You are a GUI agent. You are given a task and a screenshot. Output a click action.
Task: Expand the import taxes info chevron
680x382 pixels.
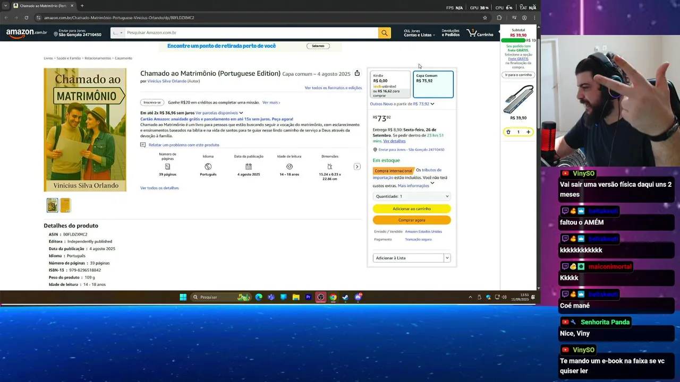tap(432, 183)
